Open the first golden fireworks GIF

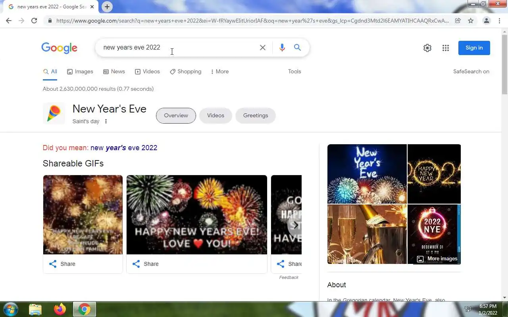click(83, 215)
